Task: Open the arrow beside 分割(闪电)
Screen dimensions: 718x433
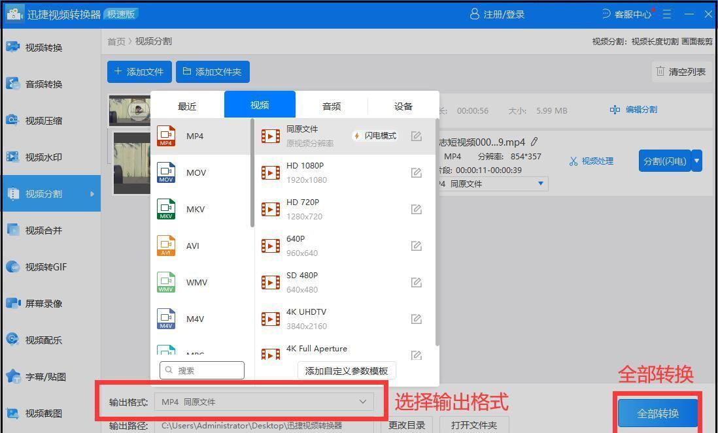Action: pos(696,161)
